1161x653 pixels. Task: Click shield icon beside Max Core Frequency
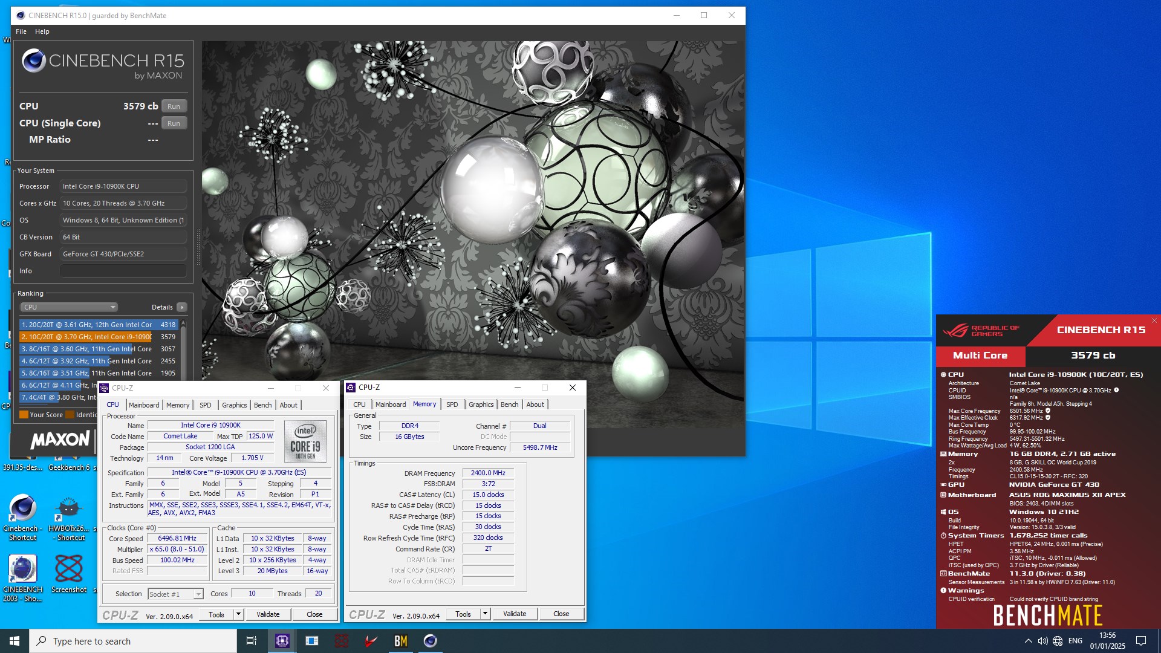click(x=1048, y=411)
